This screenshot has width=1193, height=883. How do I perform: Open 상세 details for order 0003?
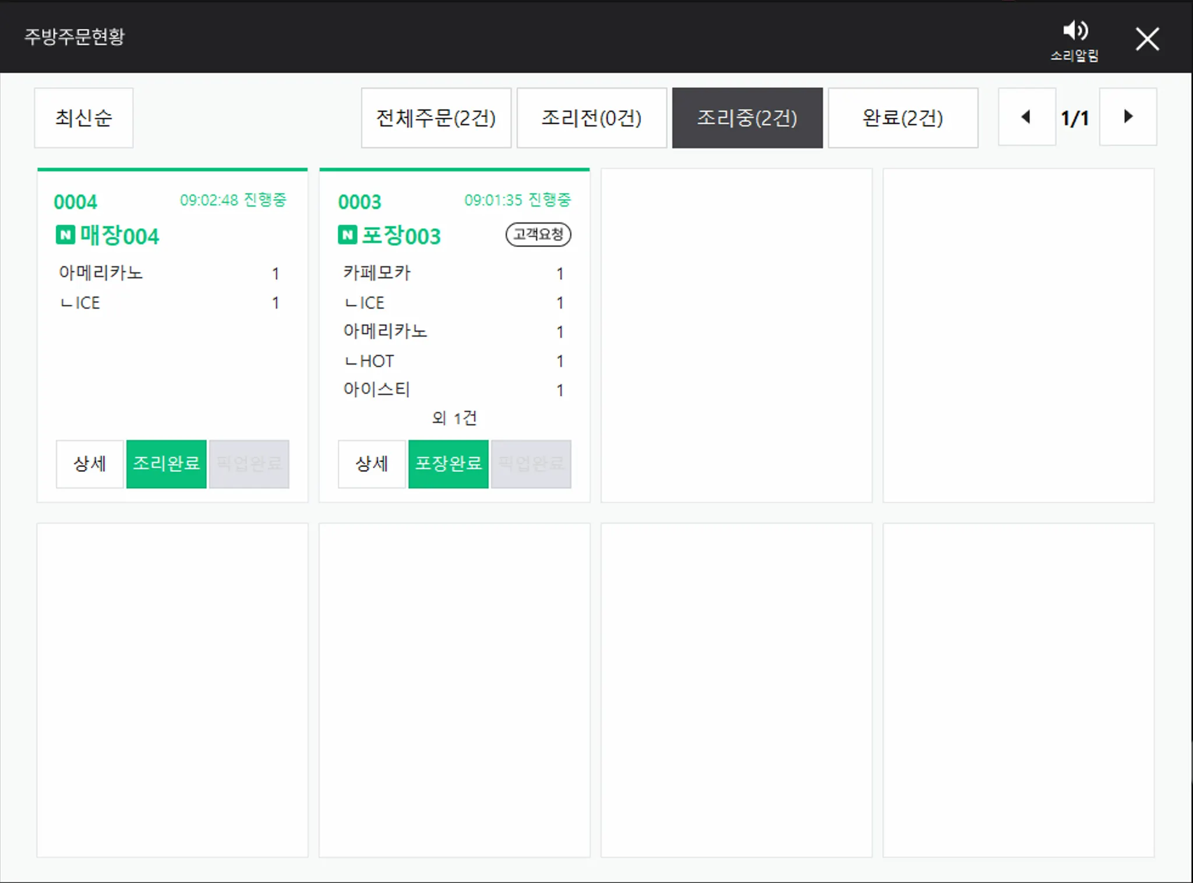(372, 464)
